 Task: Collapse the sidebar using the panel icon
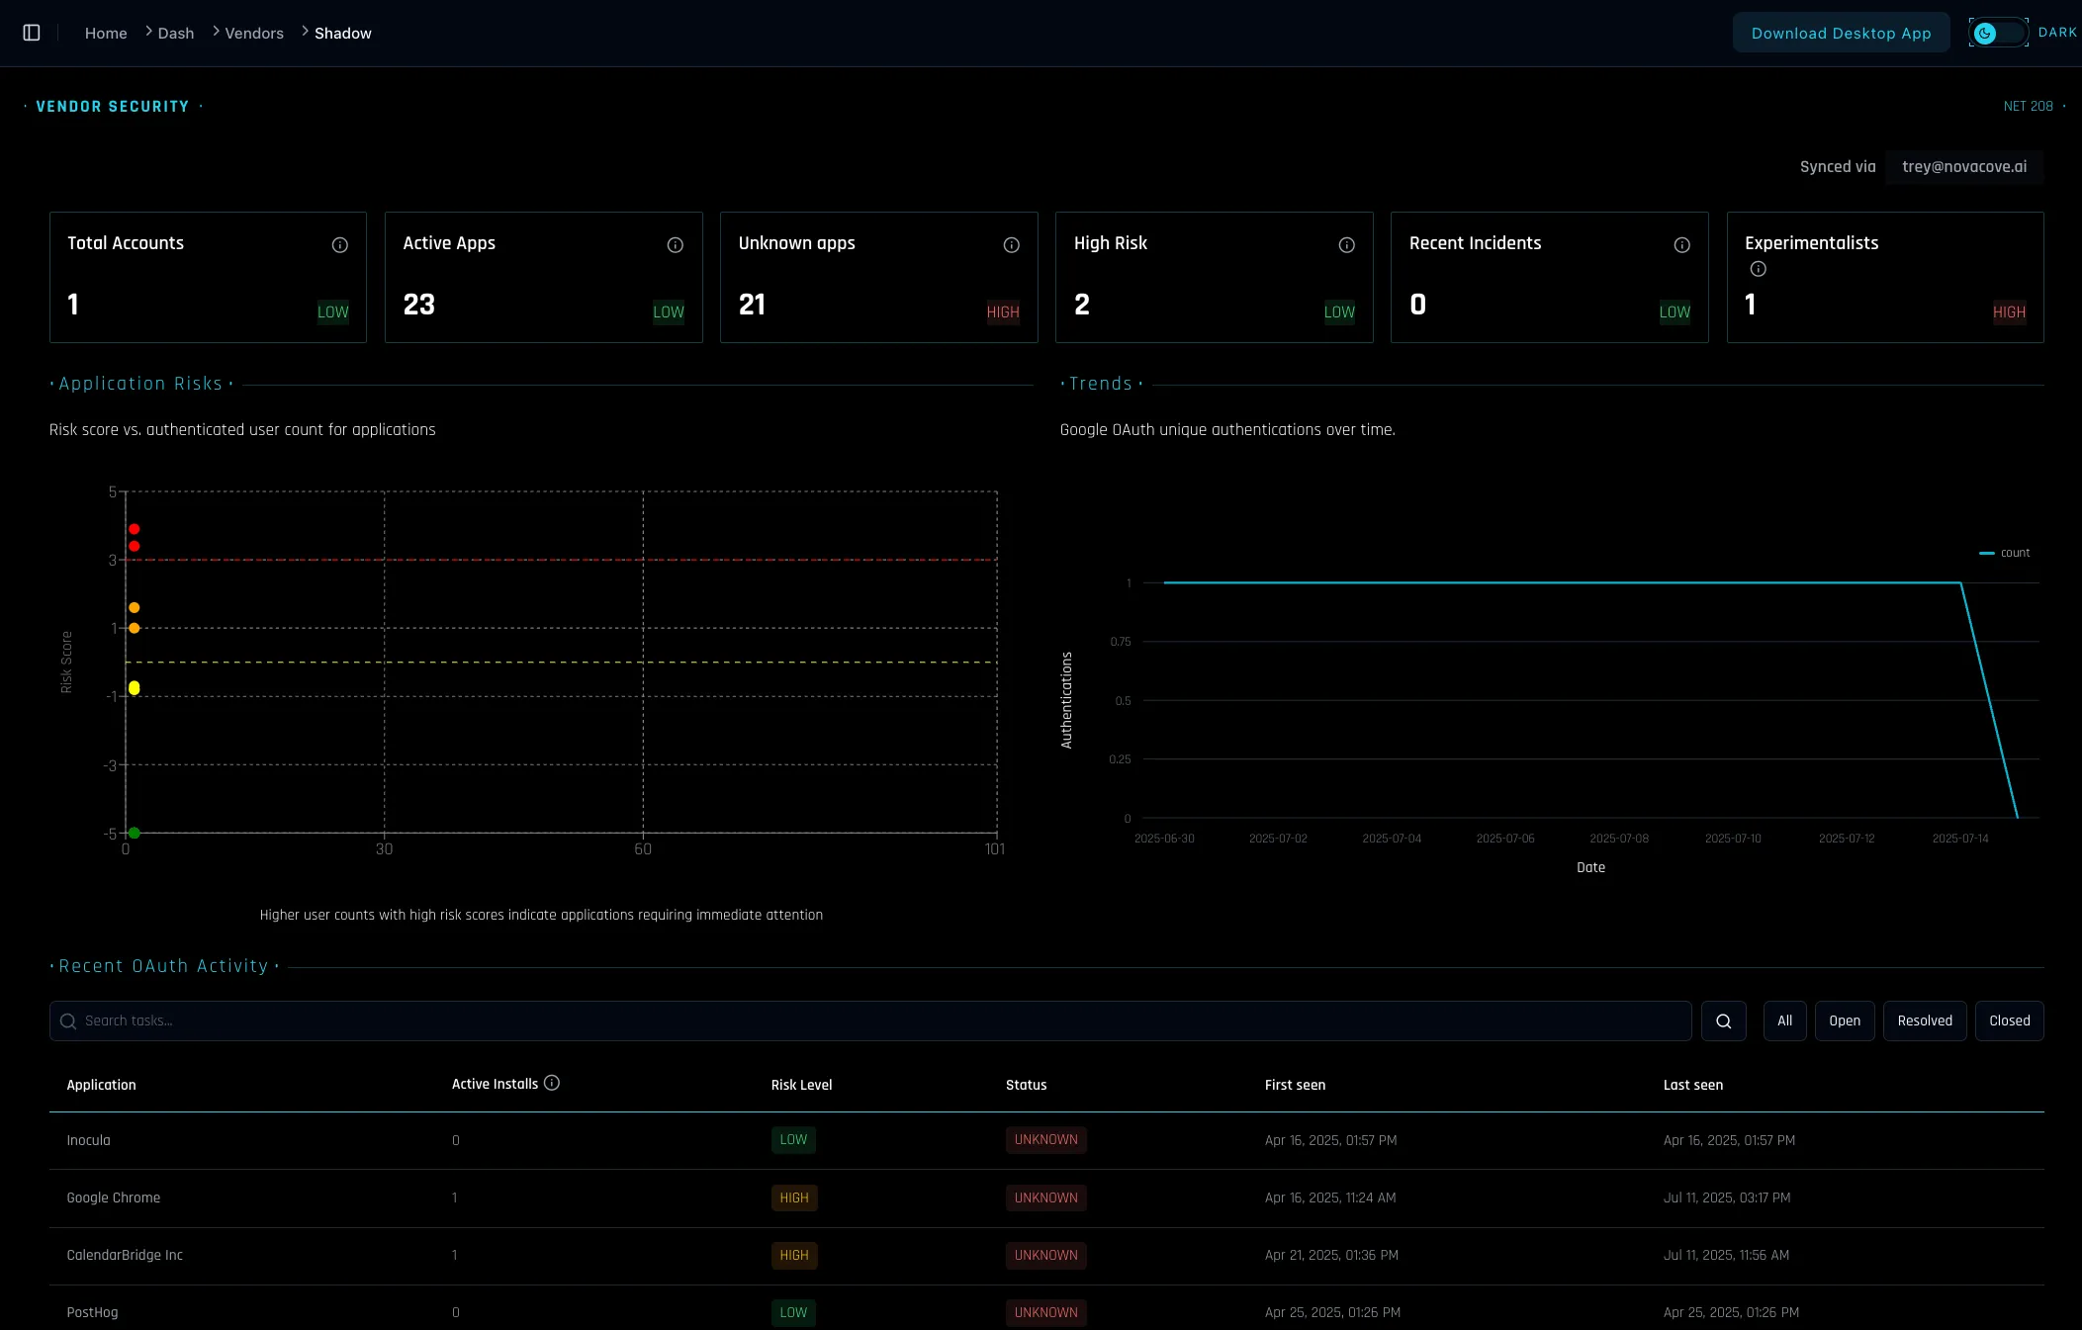click(31, 32)
